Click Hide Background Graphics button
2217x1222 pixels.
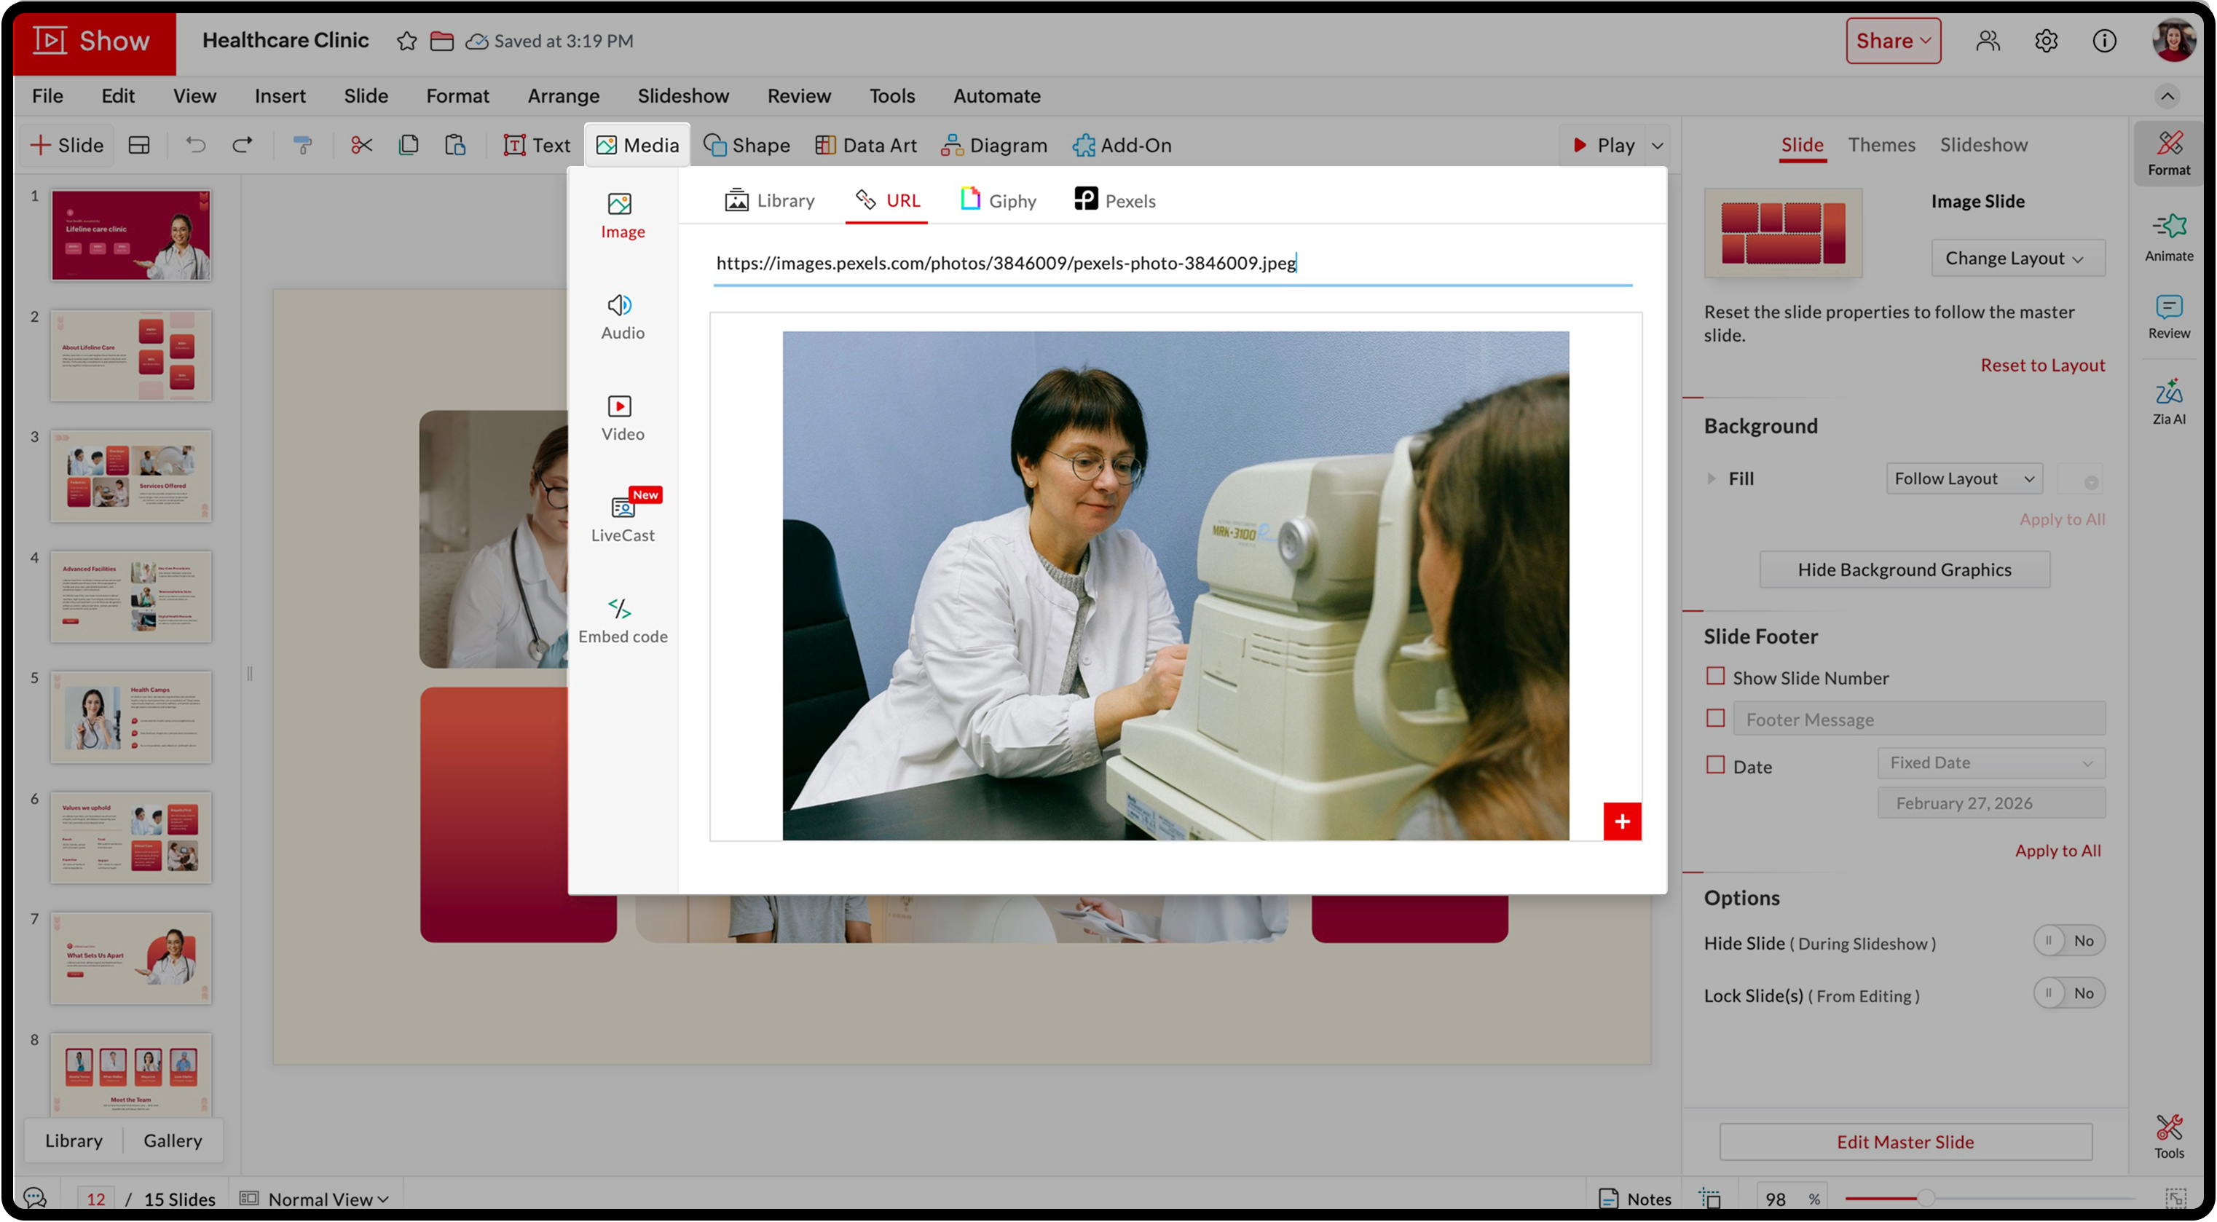click(1903, 569)
